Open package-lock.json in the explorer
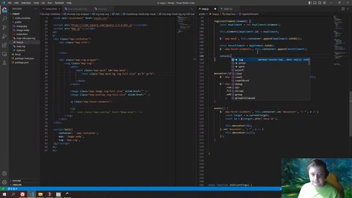The height and width of the screenshot is (198, 352). click(x=24, y=58)
